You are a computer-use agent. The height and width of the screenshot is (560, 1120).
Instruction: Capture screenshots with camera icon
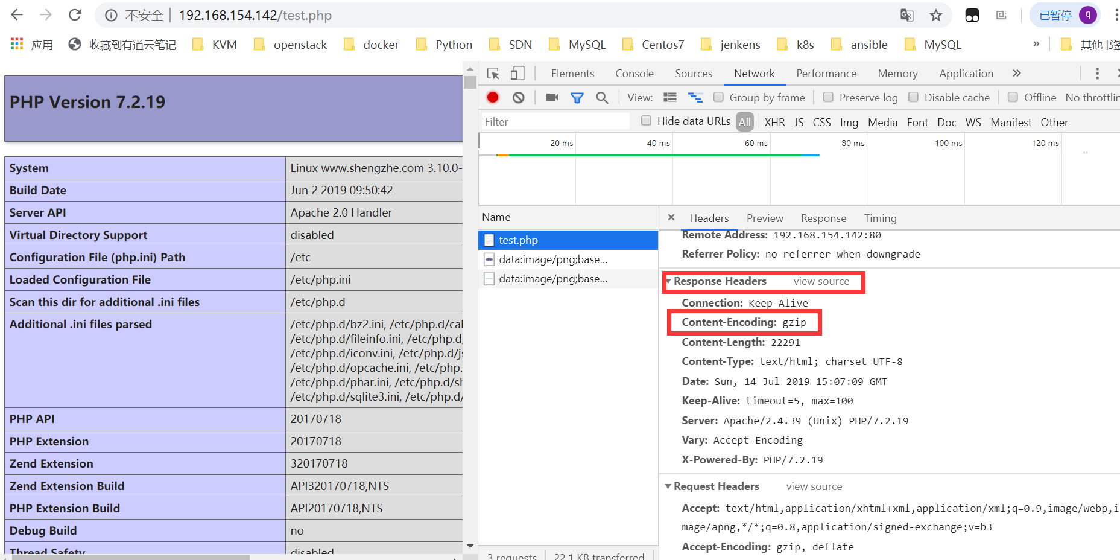tap(552, 97)
